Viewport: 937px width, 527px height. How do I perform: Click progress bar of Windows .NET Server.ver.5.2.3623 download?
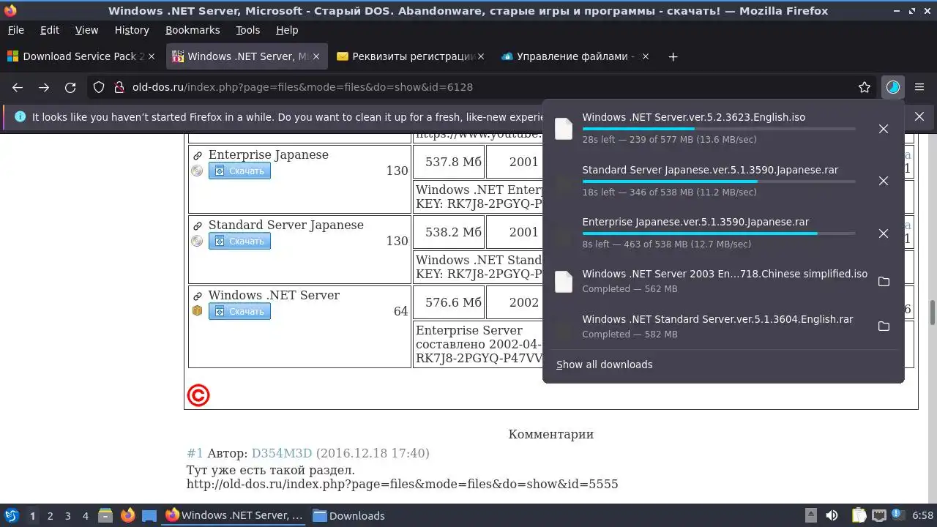[x=718, y=129]
